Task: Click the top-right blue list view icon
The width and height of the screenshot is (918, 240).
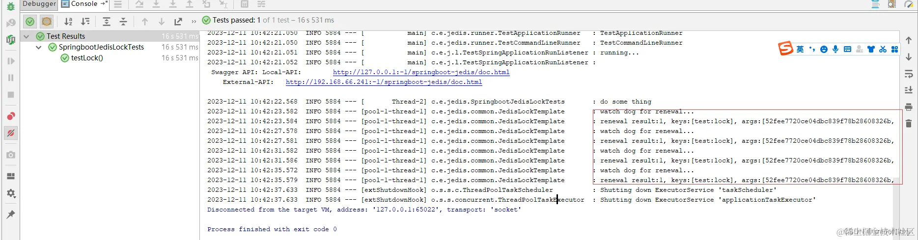Action: (x=875, y=4)
